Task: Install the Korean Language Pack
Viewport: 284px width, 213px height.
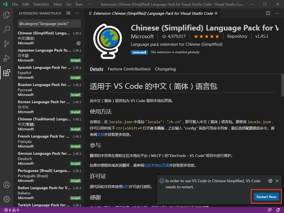Action: [x=75, y=112]
